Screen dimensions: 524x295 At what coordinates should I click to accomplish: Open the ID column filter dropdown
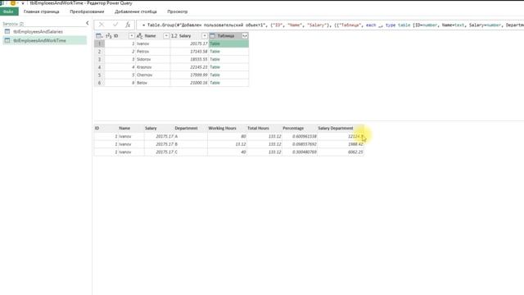point(131,36)
